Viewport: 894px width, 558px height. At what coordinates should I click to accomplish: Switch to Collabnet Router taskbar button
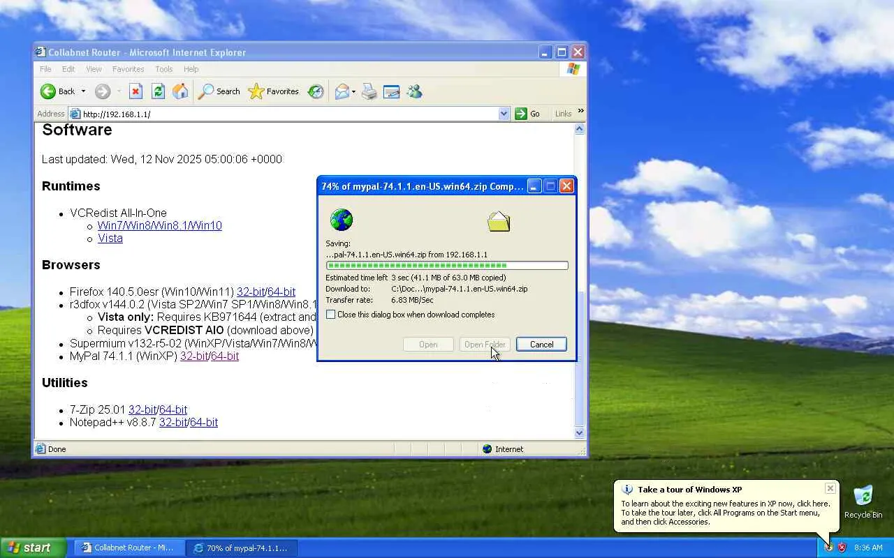click(129, 548)
